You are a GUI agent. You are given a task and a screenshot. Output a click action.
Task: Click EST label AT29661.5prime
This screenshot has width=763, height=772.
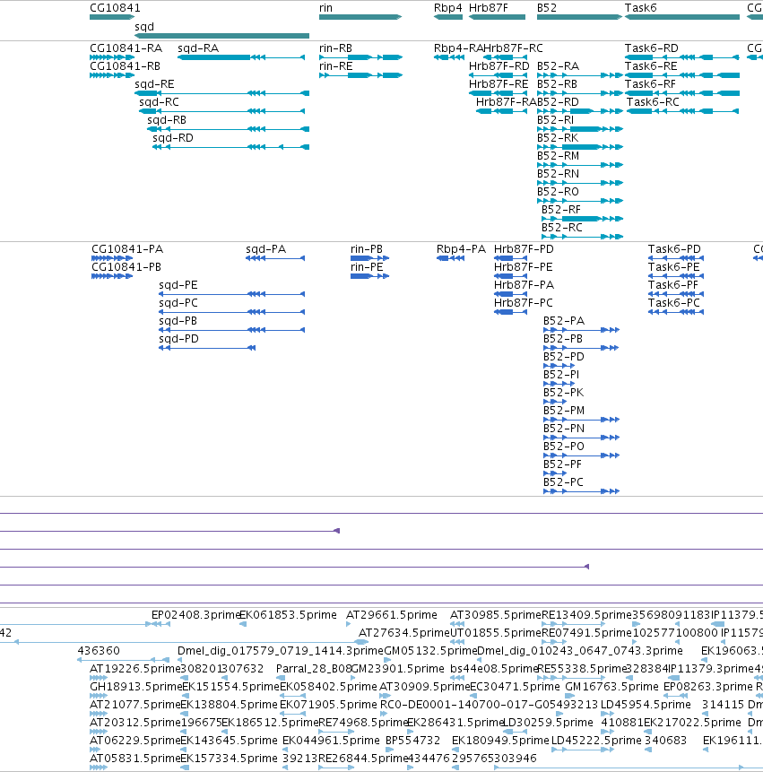click(x=392, y=614)
